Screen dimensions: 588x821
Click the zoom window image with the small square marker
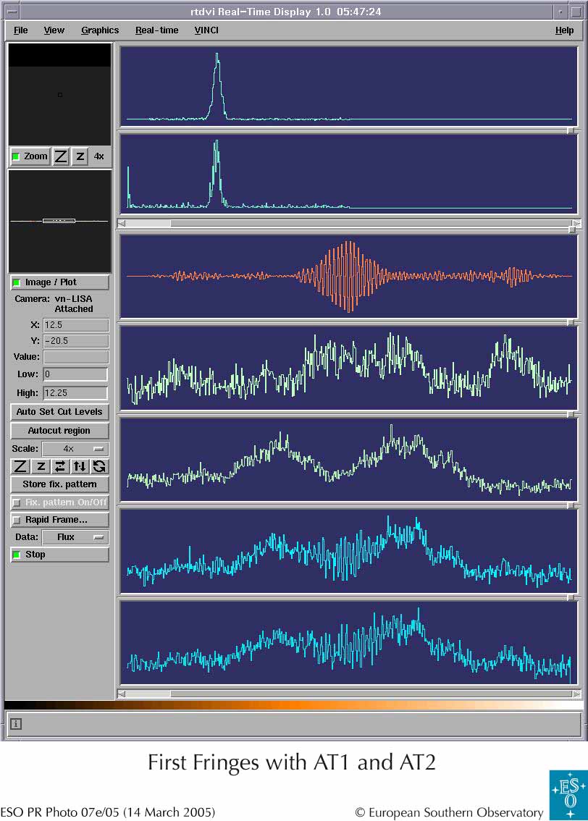coord(59,94)
